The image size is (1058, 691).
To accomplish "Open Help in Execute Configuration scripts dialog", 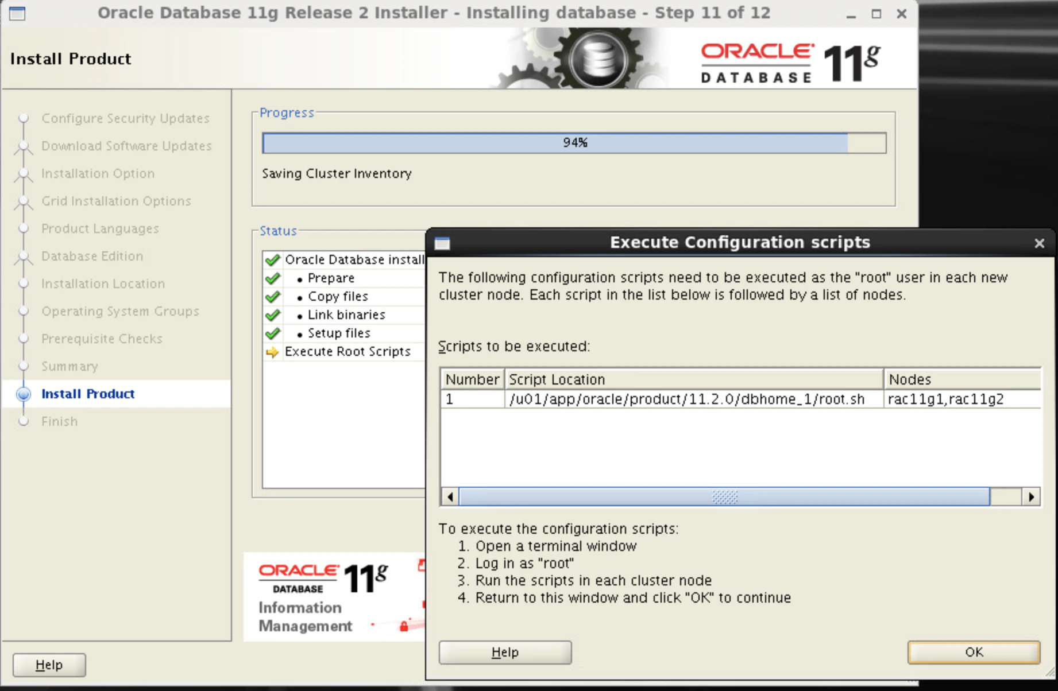I will 505,653.
